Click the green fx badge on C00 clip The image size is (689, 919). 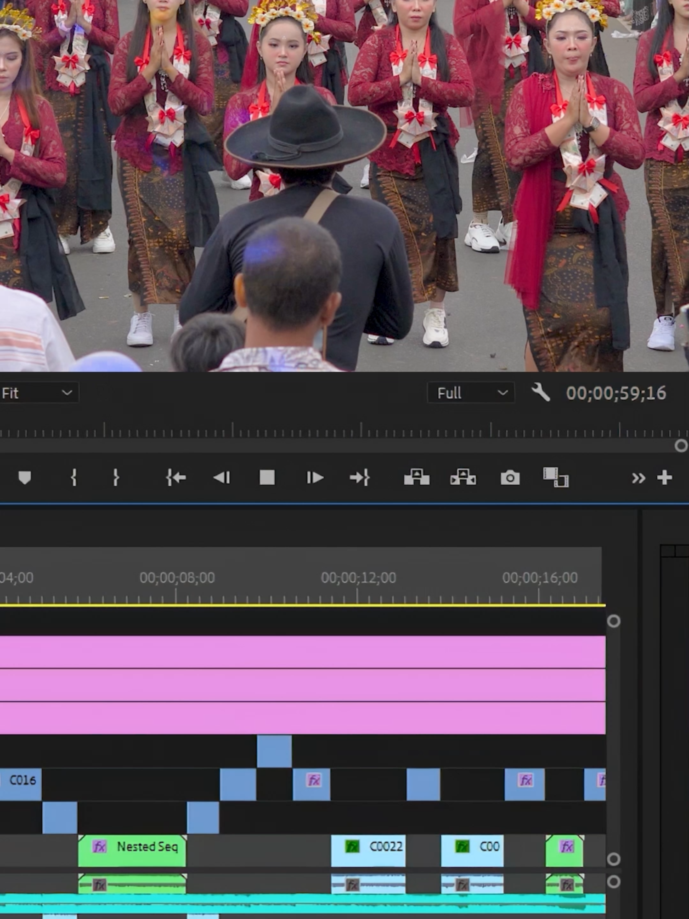462,846
